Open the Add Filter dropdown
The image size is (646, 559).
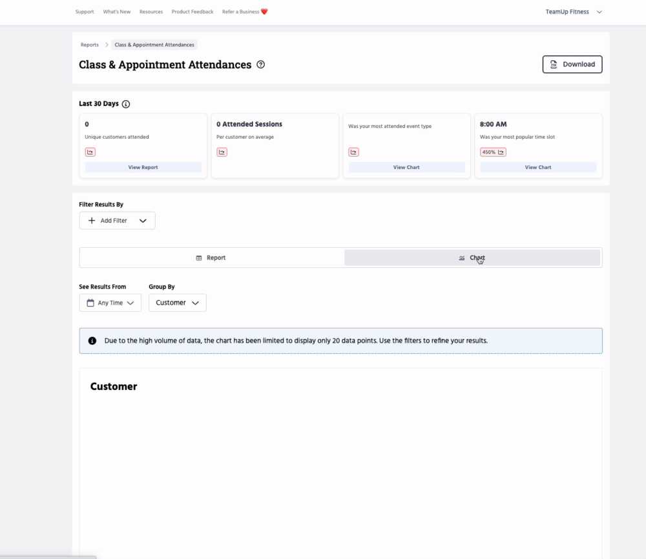117,221
